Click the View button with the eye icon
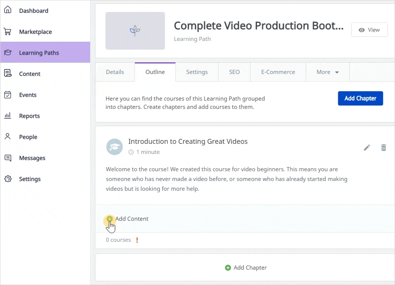The image size is (395, 285). 369,30
